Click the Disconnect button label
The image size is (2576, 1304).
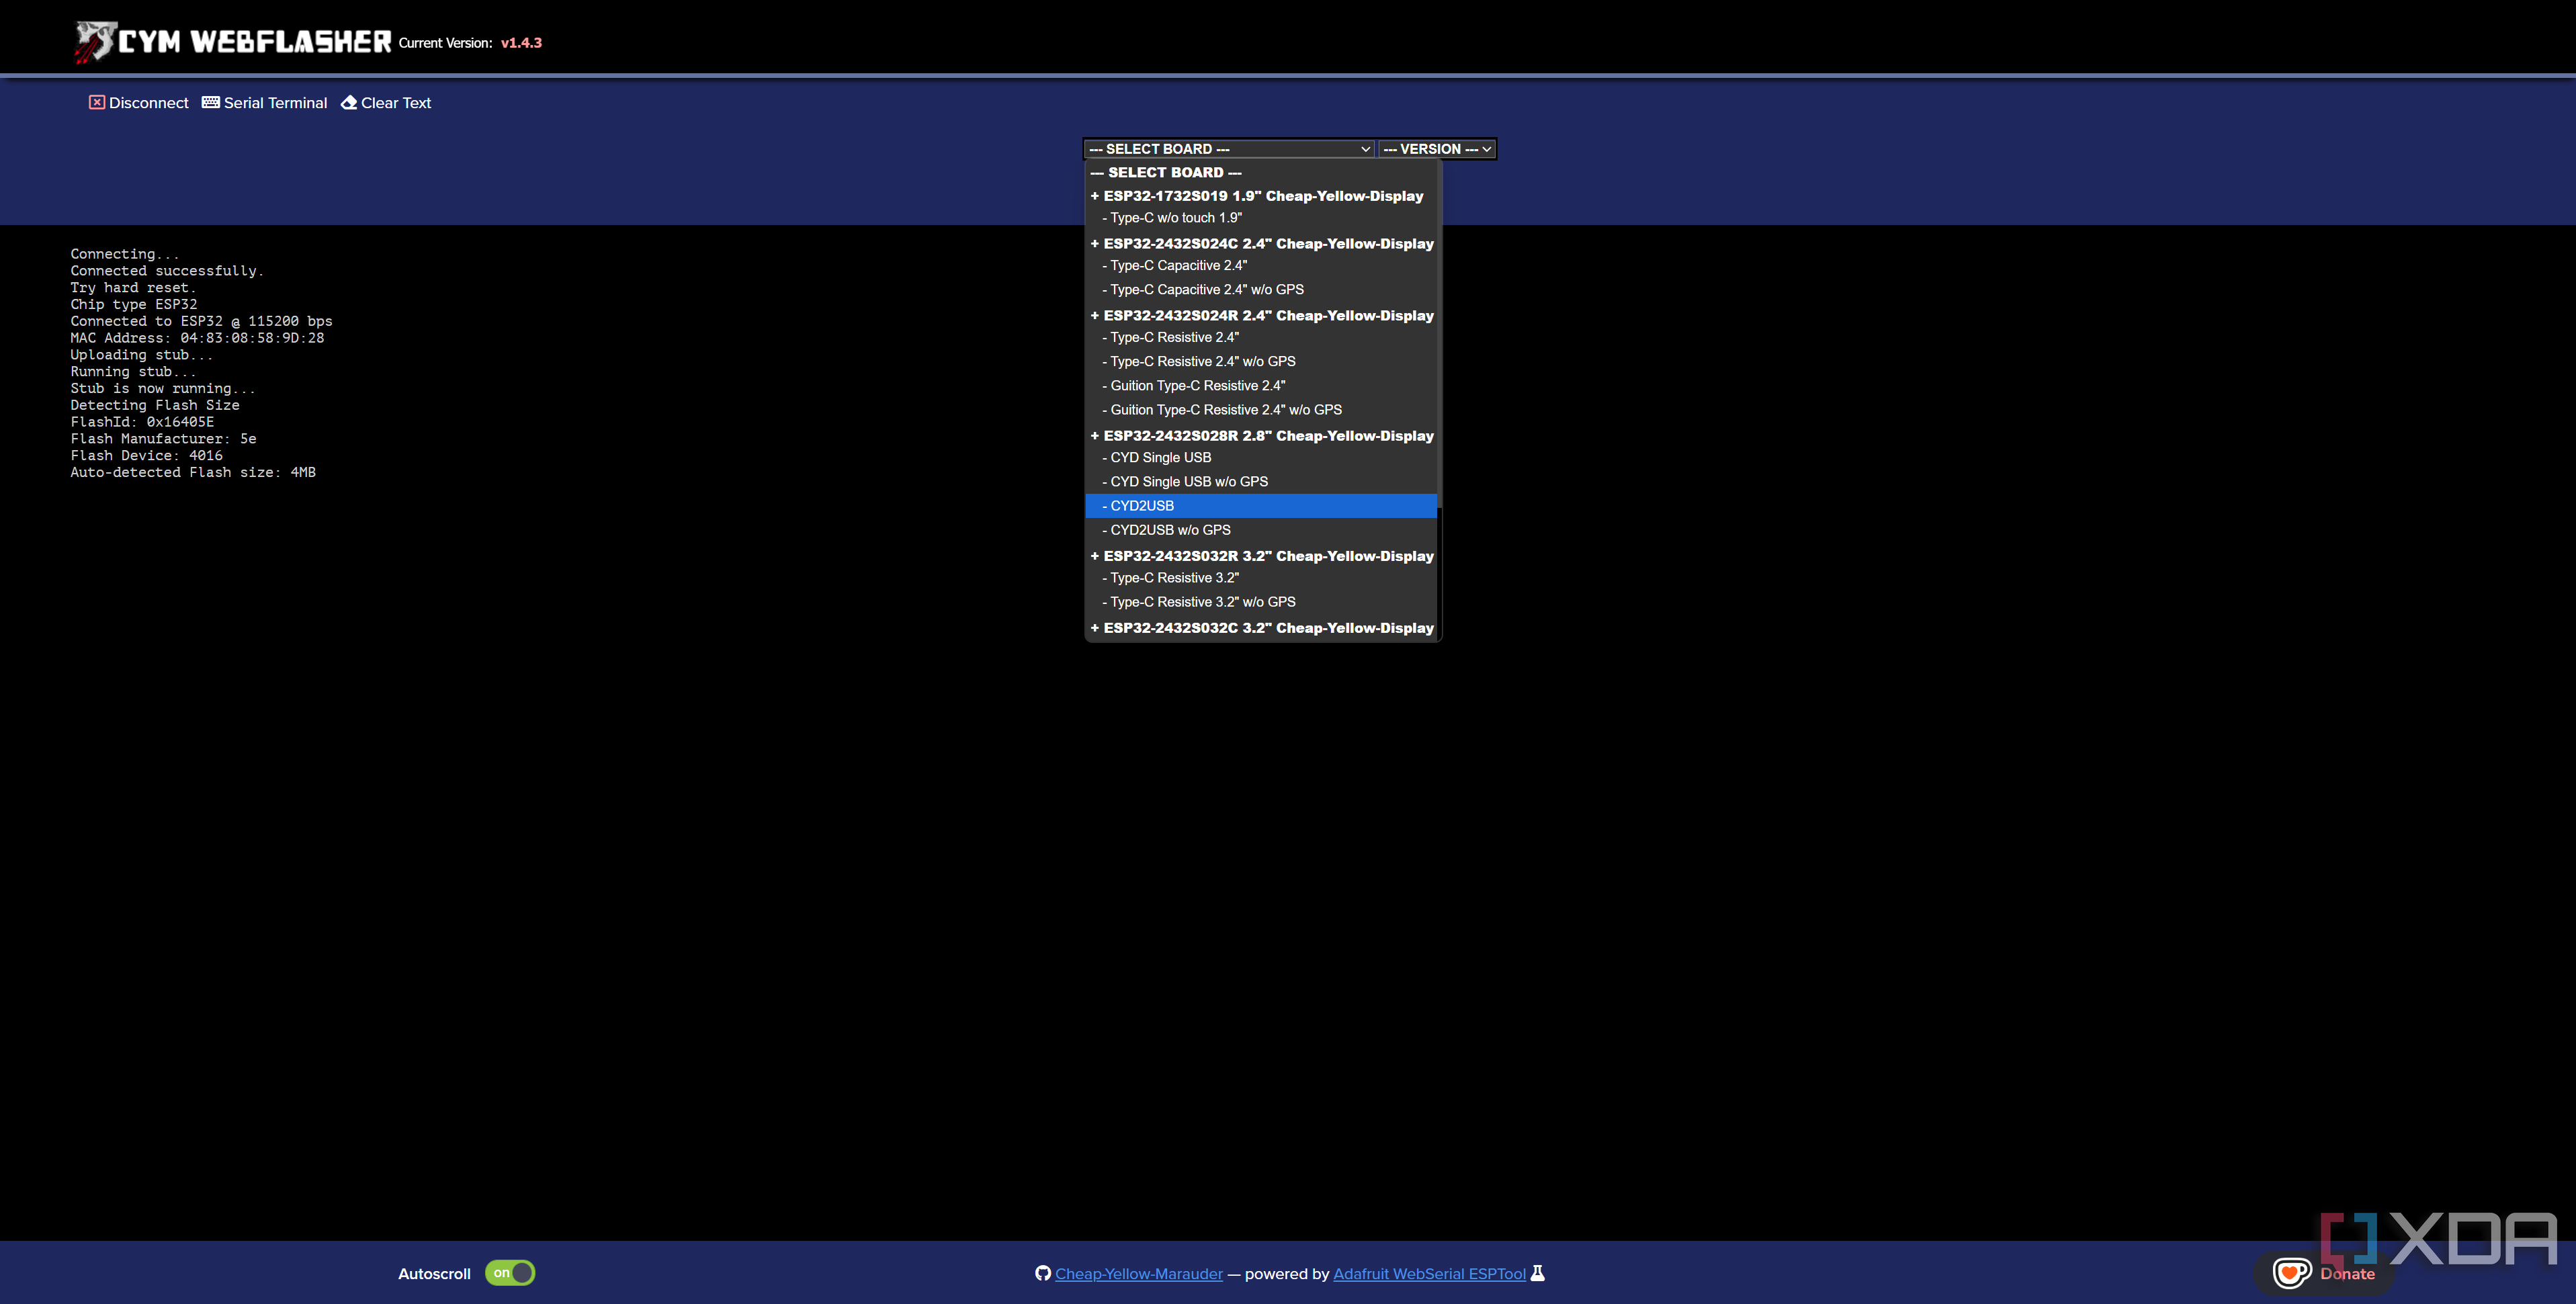148,103
